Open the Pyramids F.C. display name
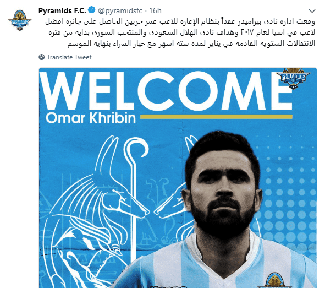319x288 pixels. (x=62, y=10)
